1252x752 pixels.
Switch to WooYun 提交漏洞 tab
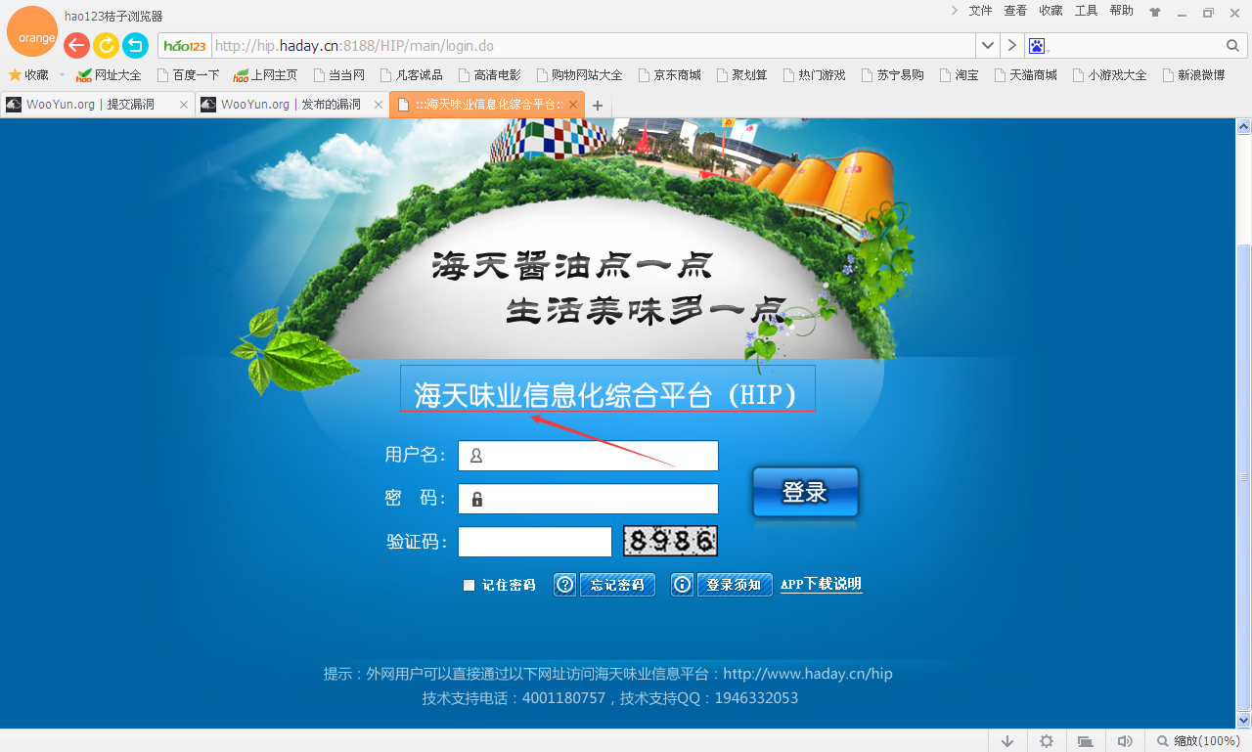(97, 105)
